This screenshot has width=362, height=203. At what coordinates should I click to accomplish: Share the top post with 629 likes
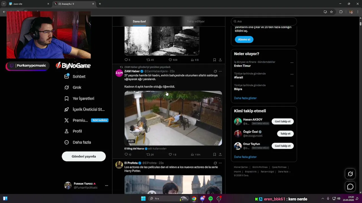point(220,60)
